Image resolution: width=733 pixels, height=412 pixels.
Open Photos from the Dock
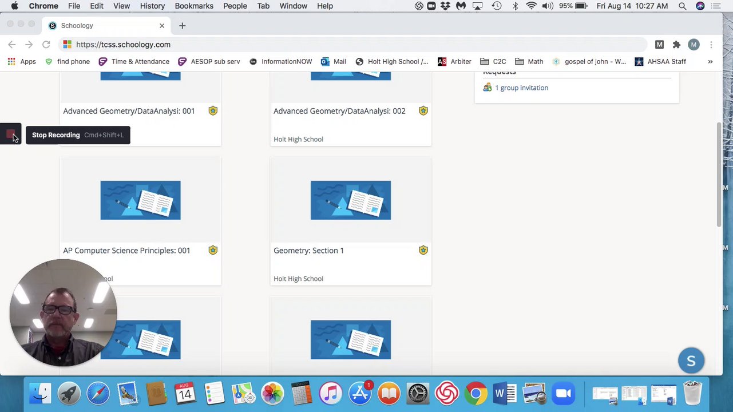click(x=272, y=394)
